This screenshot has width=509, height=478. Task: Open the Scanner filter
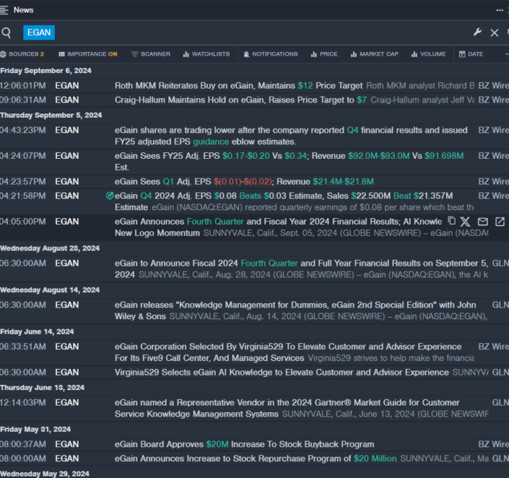click(151, 54)
